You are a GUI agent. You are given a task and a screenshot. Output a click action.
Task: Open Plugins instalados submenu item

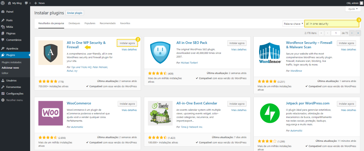[x=12, y=62]
